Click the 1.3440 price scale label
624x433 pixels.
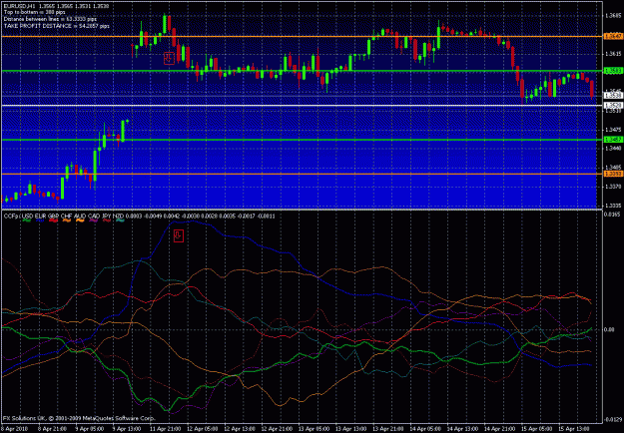point(613,148)
